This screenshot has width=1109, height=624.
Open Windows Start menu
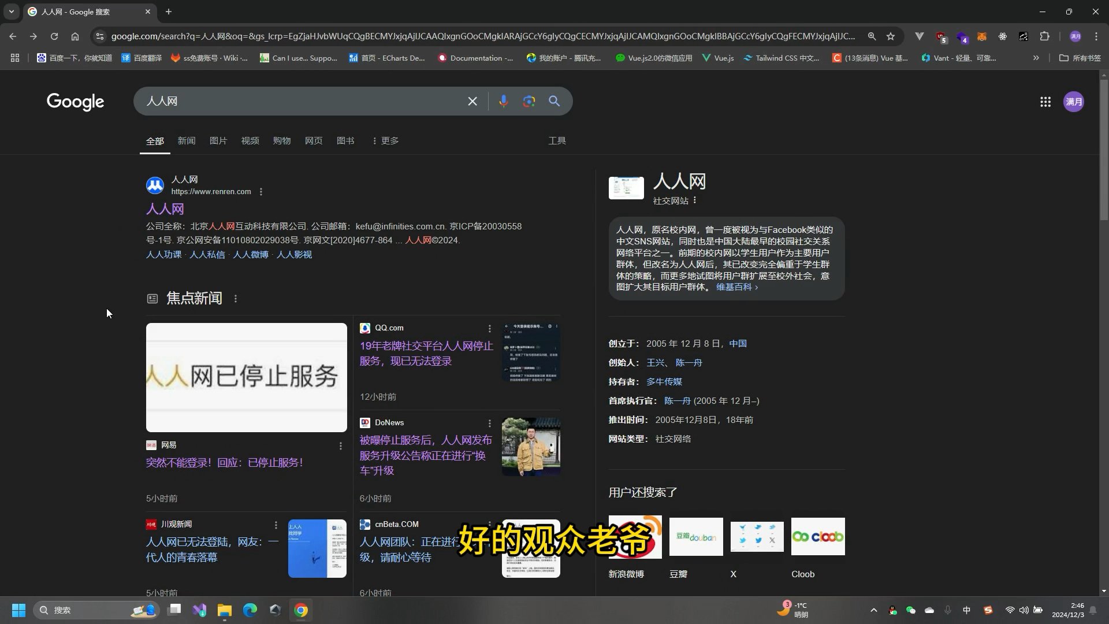18,610
